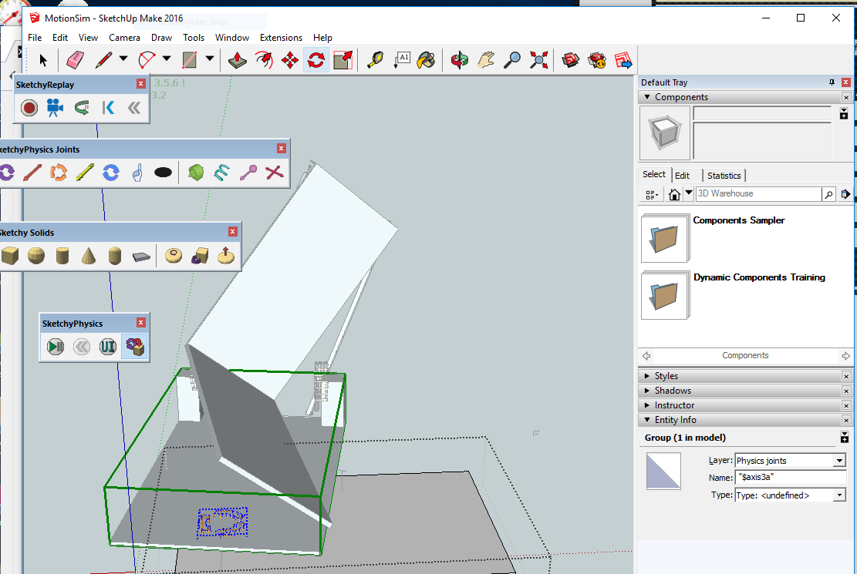The height and width of the screenshot is (574, 857).
Task: Create a cone solid in Sketchy Solids
Action: click(89, 256)
